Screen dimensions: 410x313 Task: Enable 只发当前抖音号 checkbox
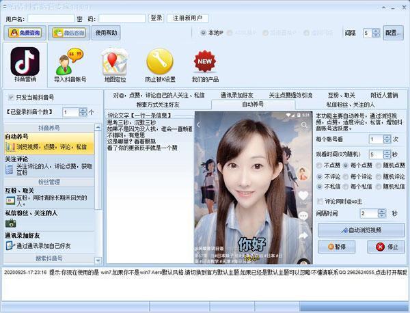click(10, 98)
